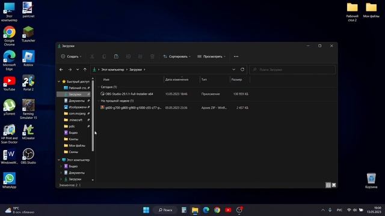
Task: Click Chrome icon in the taskbar
Action: 217,210
